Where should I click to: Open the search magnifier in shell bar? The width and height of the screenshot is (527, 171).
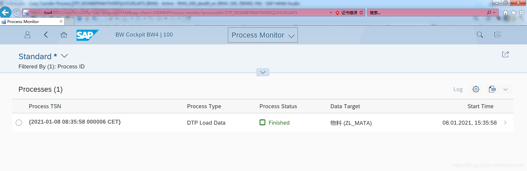coord(480,35)
